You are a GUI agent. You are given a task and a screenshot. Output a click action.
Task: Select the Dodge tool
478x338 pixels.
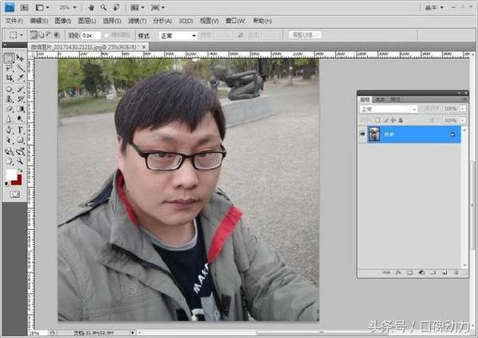pos(20,119)
